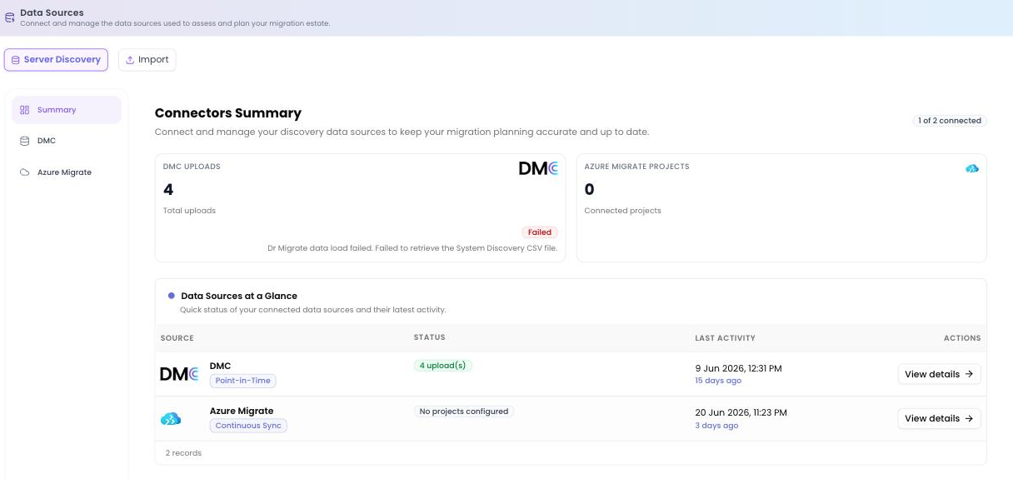Click the DMC UPLOADS card label
The width and height of the screenshot is (1013, 479).
pyautogui.click(x=192, y=167)
